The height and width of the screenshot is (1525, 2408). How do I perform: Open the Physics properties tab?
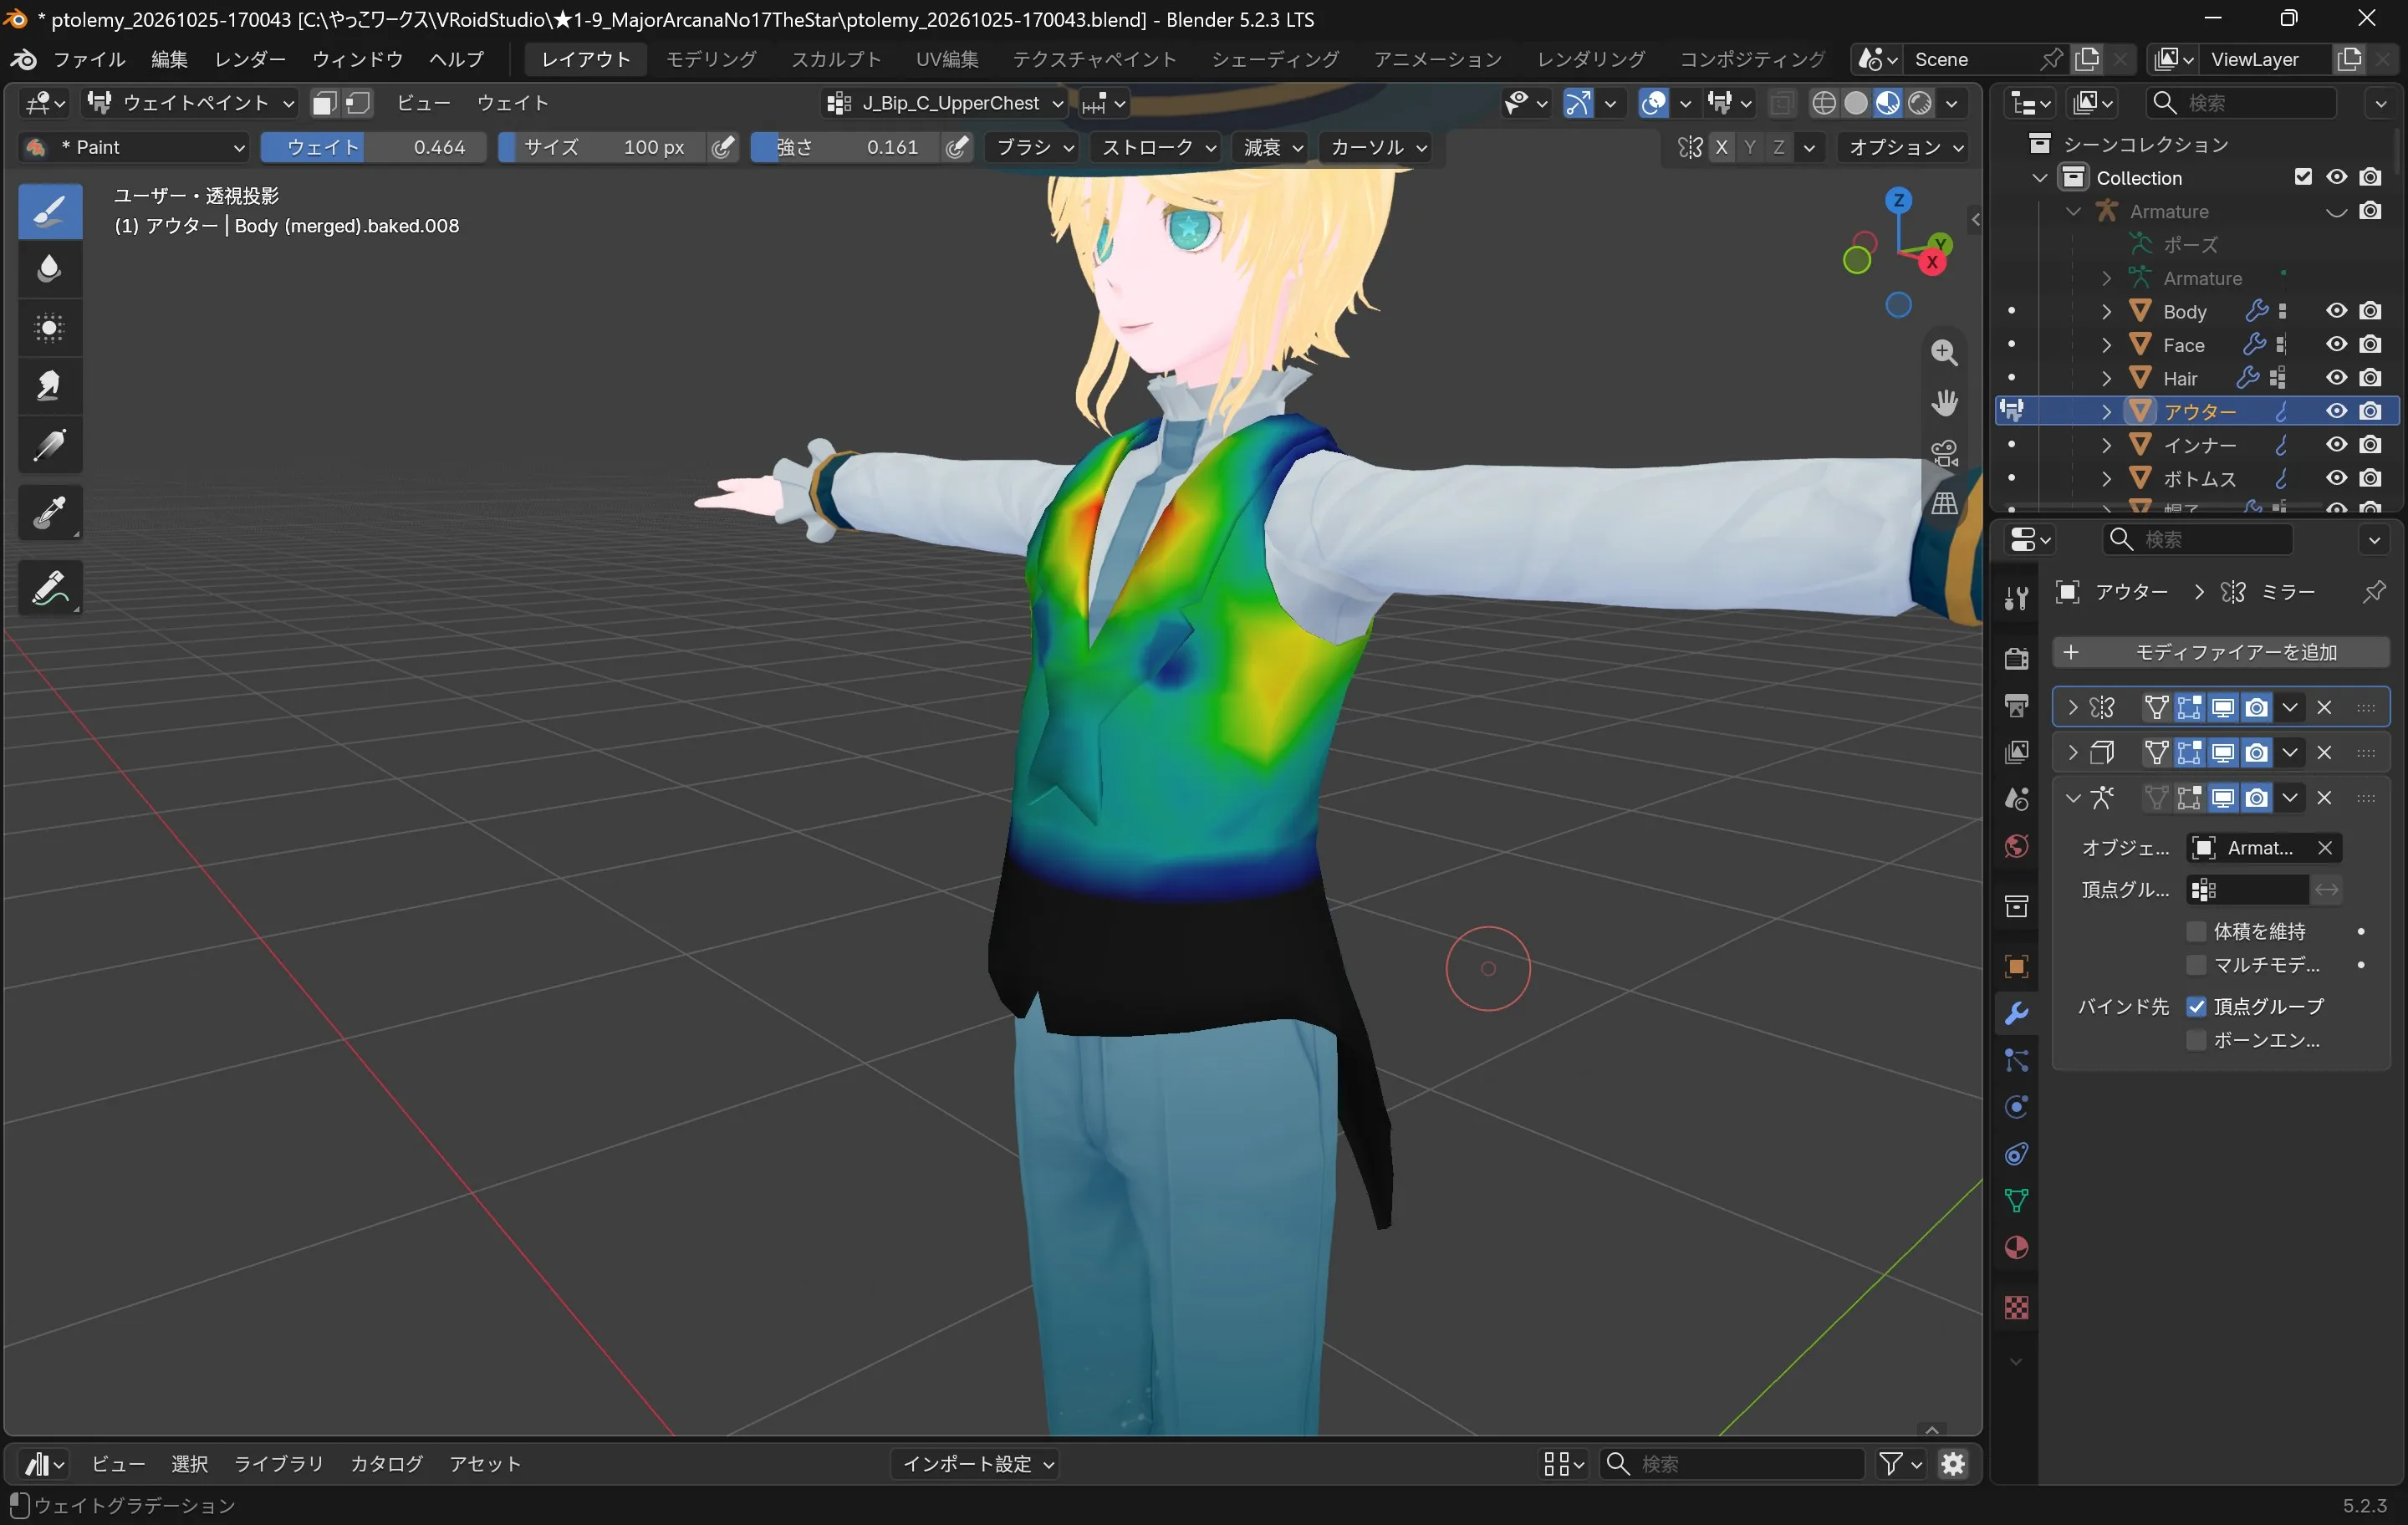pos(2016,1106)
